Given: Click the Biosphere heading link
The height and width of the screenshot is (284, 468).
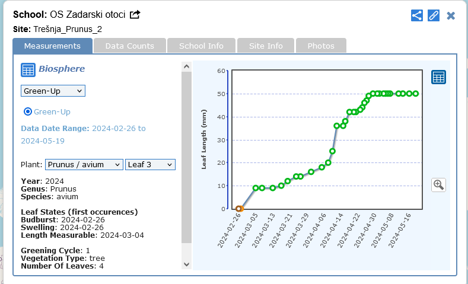Looking at the screenshot, I should 62,69.
